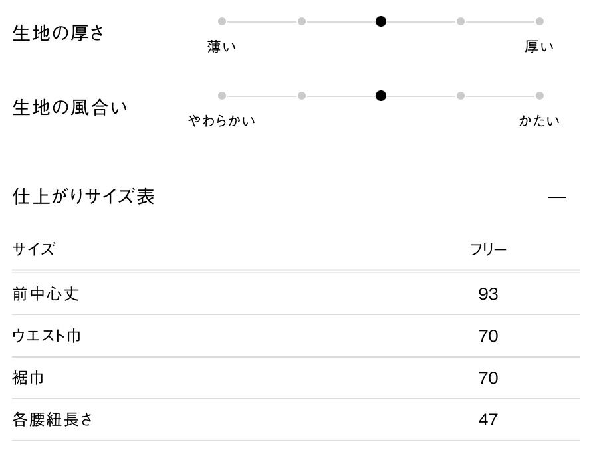Screen dimensions: 593x456
Task: Click the 各腰紐長さ row label
Action: 53,420
